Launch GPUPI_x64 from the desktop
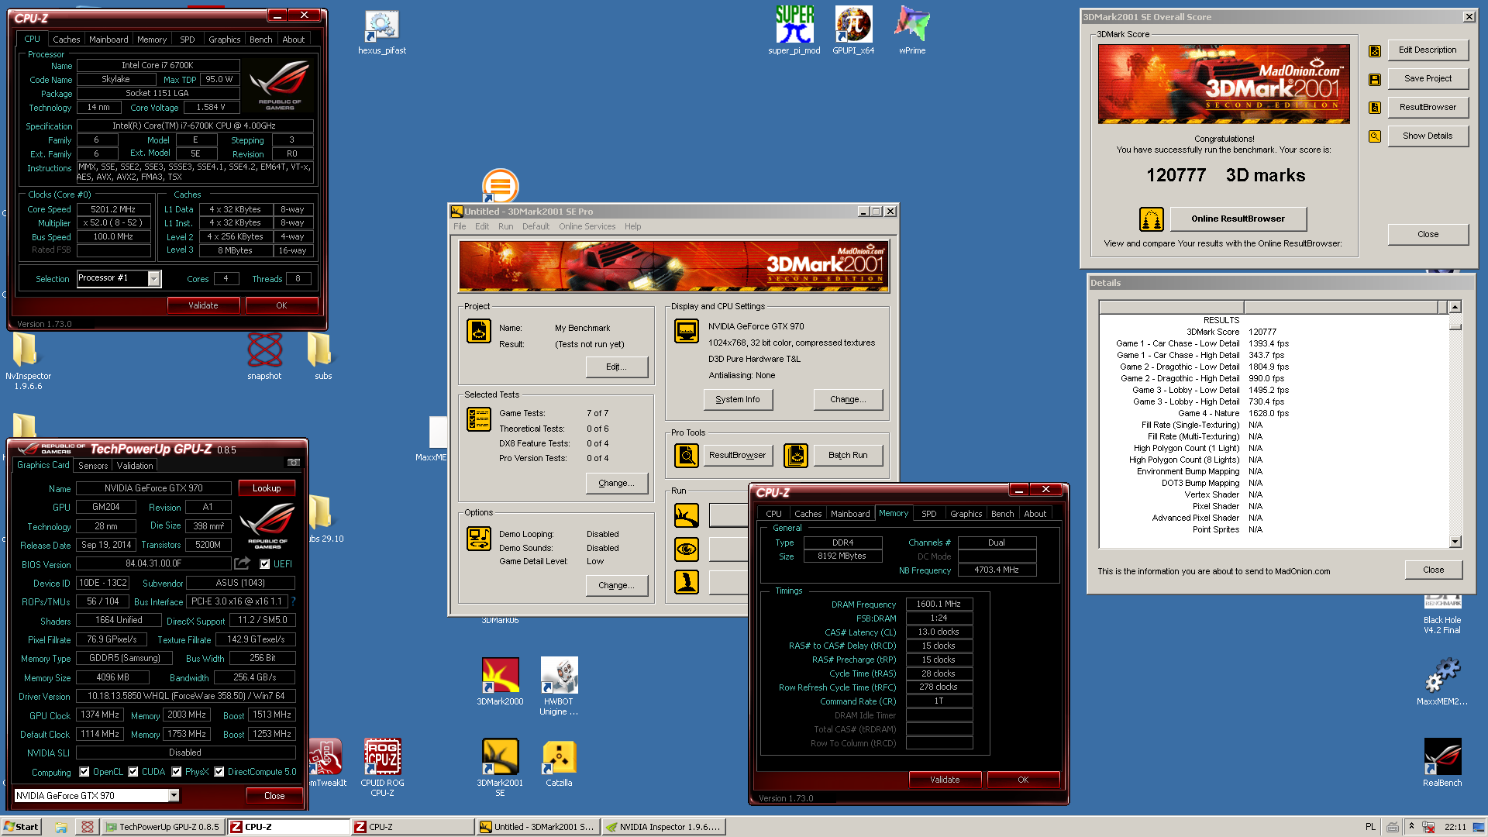The width and height of the screenshot is (1488, 837). 853,31
